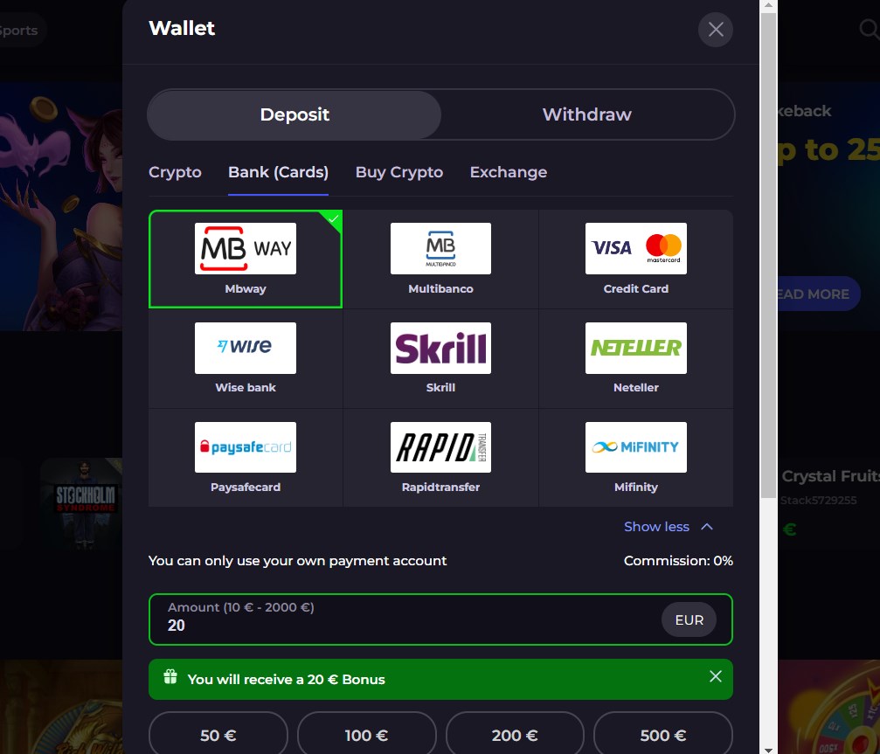Dismiss the 20 € Bonus banner

coord(716,676)
